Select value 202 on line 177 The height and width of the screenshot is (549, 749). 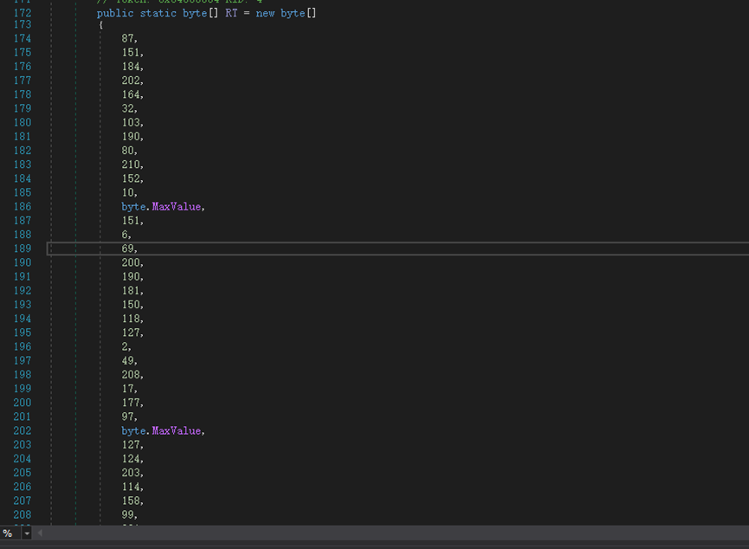(x=131, y=81)
